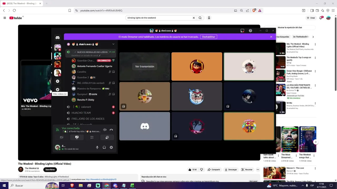Open options for Weeknd's Top 5 songs

click(315, 58)
